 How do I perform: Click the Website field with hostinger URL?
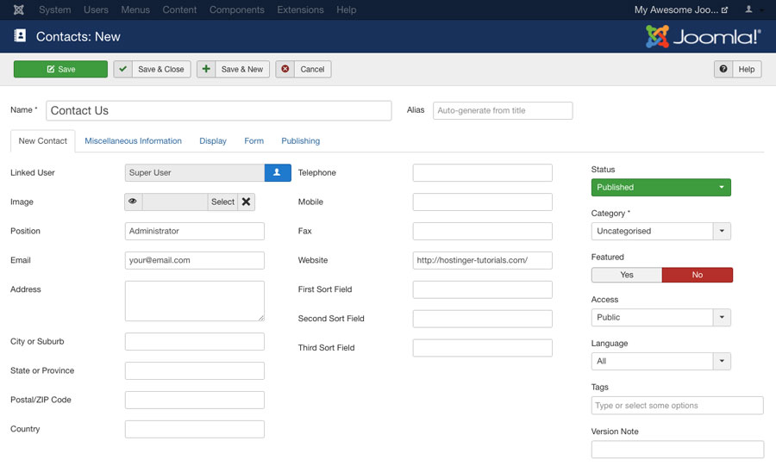point(483,260)
